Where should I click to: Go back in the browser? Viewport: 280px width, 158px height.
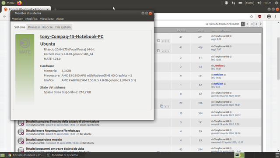coord(4,17)
